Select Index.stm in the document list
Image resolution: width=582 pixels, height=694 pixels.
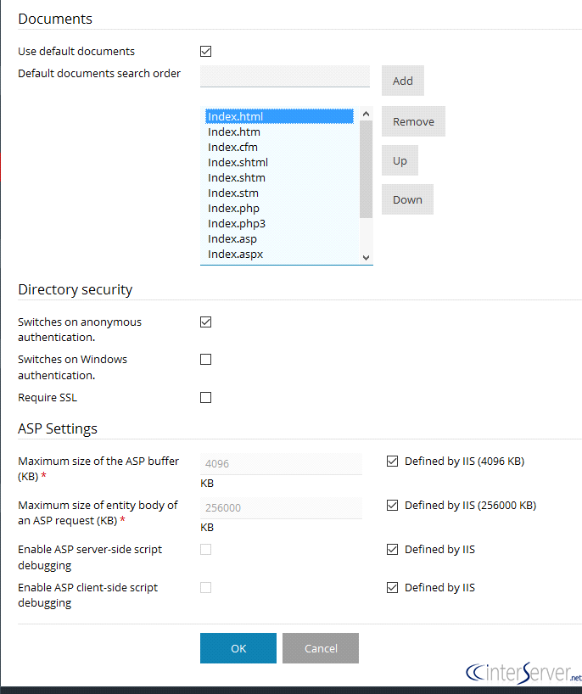[x=280, y=193]
